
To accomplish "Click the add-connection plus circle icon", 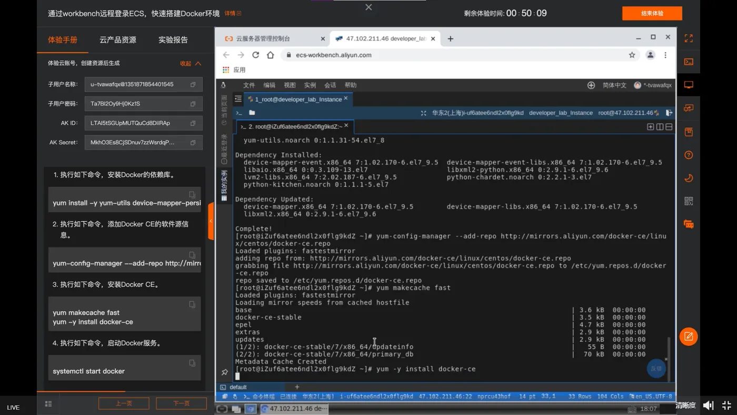I will click(x=591, y=85).
